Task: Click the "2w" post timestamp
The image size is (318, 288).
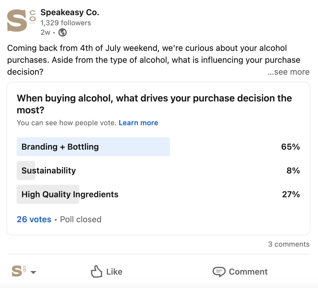Action: [45, 32]
